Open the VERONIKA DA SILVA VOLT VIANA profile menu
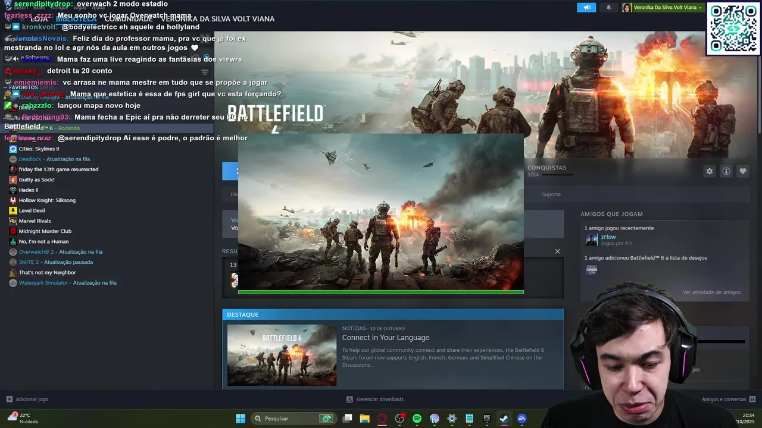The height and width of the screenshot is (428, 762). 217,19
